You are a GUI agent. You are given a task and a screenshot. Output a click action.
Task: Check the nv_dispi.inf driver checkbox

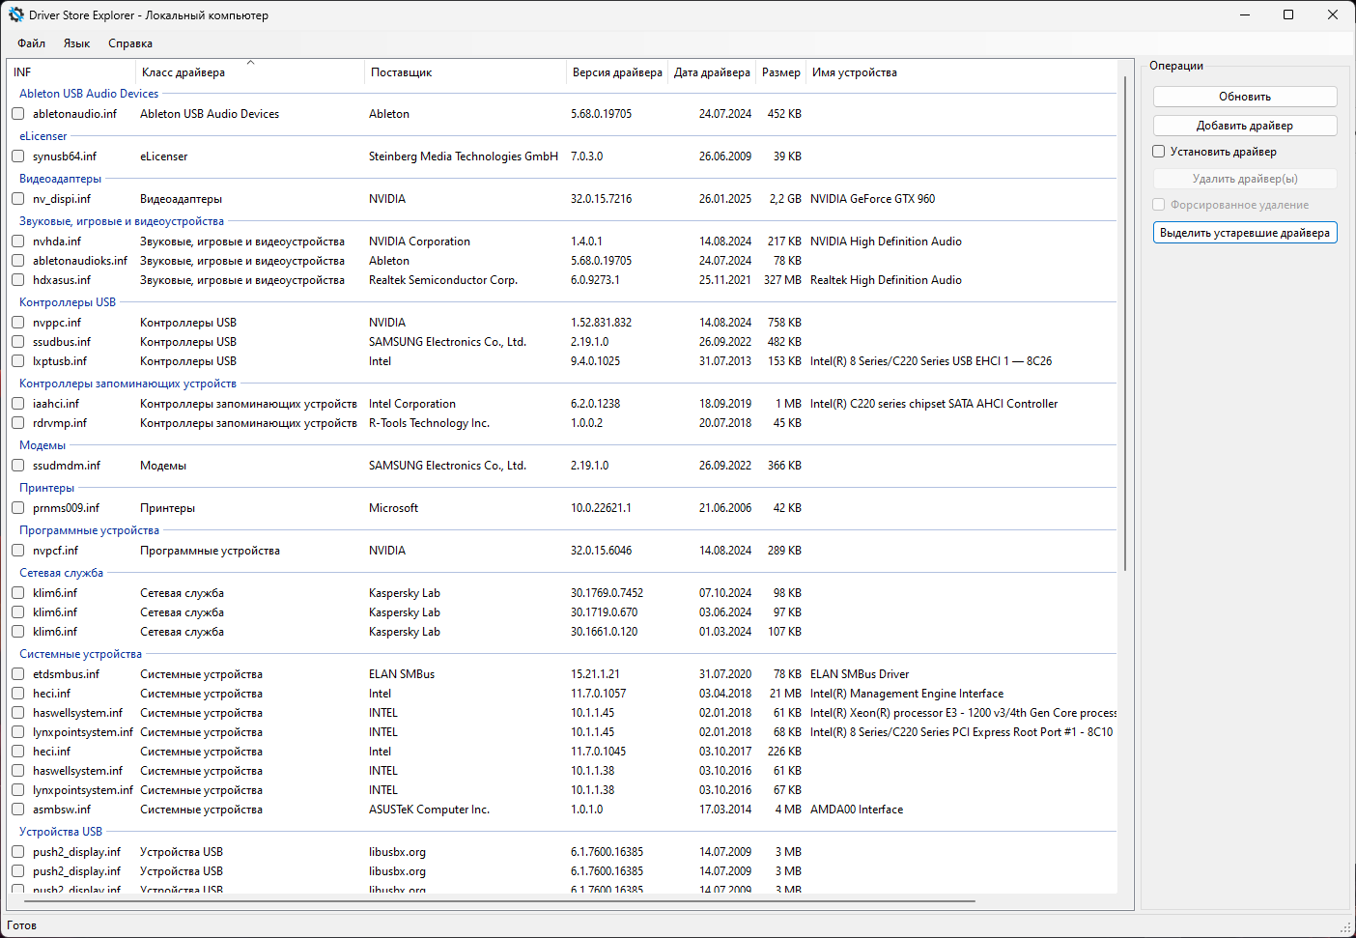[17, 199]
